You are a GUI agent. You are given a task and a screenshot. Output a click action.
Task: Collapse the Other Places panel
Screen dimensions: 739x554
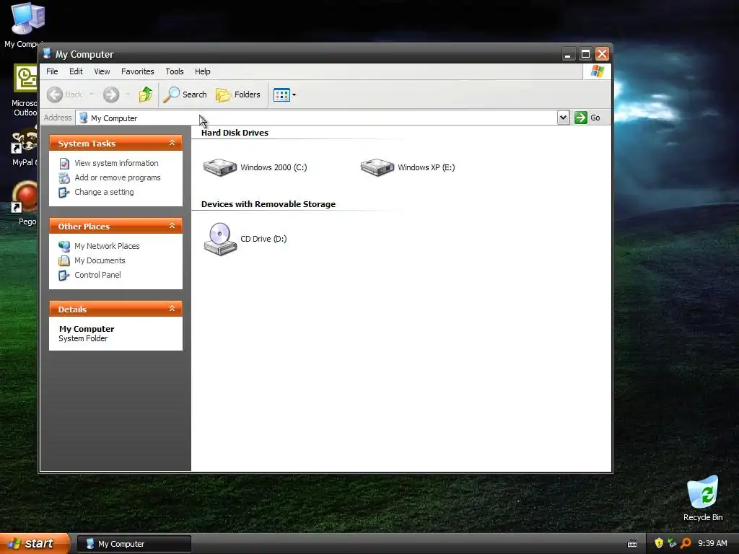click(x=172, y=226)
